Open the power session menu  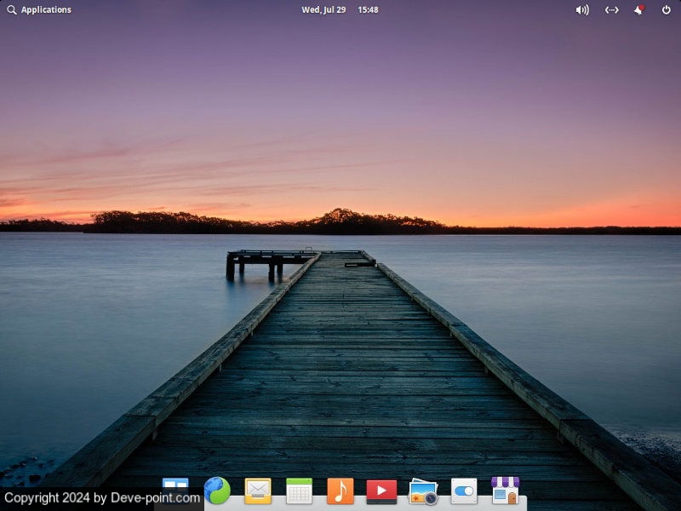pos(667,10)
